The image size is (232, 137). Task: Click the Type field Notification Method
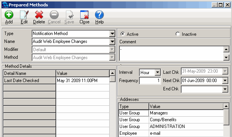71,34
